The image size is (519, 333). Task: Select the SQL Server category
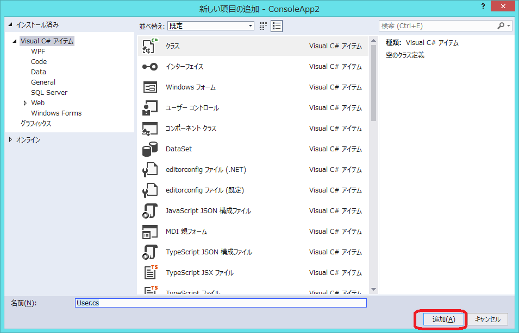[49, 92]
